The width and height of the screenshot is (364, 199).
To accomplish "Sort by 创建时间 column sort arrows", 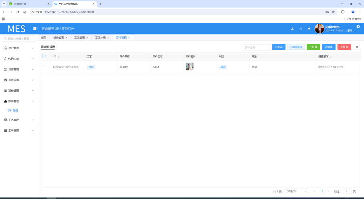I will pos(330,57).
